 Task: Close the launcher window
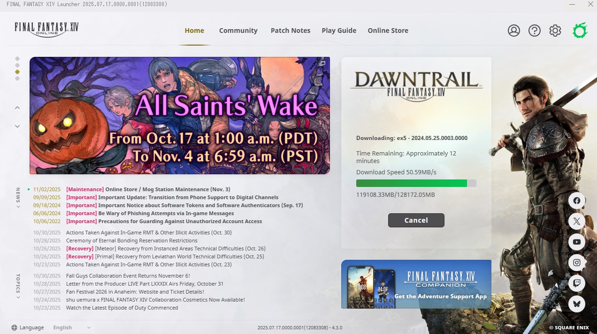click(x=590, y=4)
